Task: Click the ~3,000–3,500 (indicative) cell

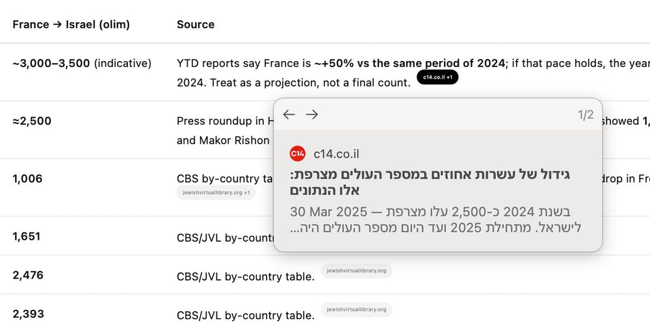Action: (x=82, y=64)
